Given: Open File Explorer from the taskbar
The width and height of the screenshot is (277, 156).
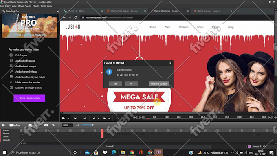Looking at the screenshot, I should 123,152.
